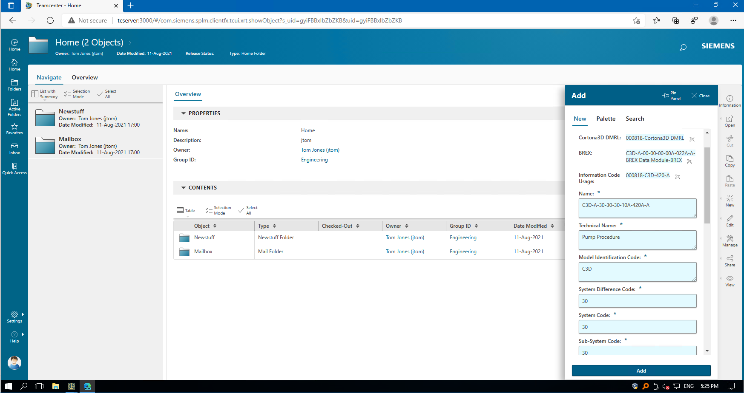Switch to the top Overview tab
744x393 pixels.
coord(85,77)
